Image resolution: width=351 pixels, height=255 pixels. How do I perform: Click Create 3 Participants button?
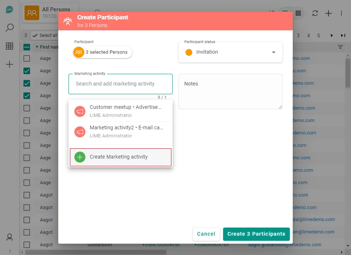pos(256,234)
